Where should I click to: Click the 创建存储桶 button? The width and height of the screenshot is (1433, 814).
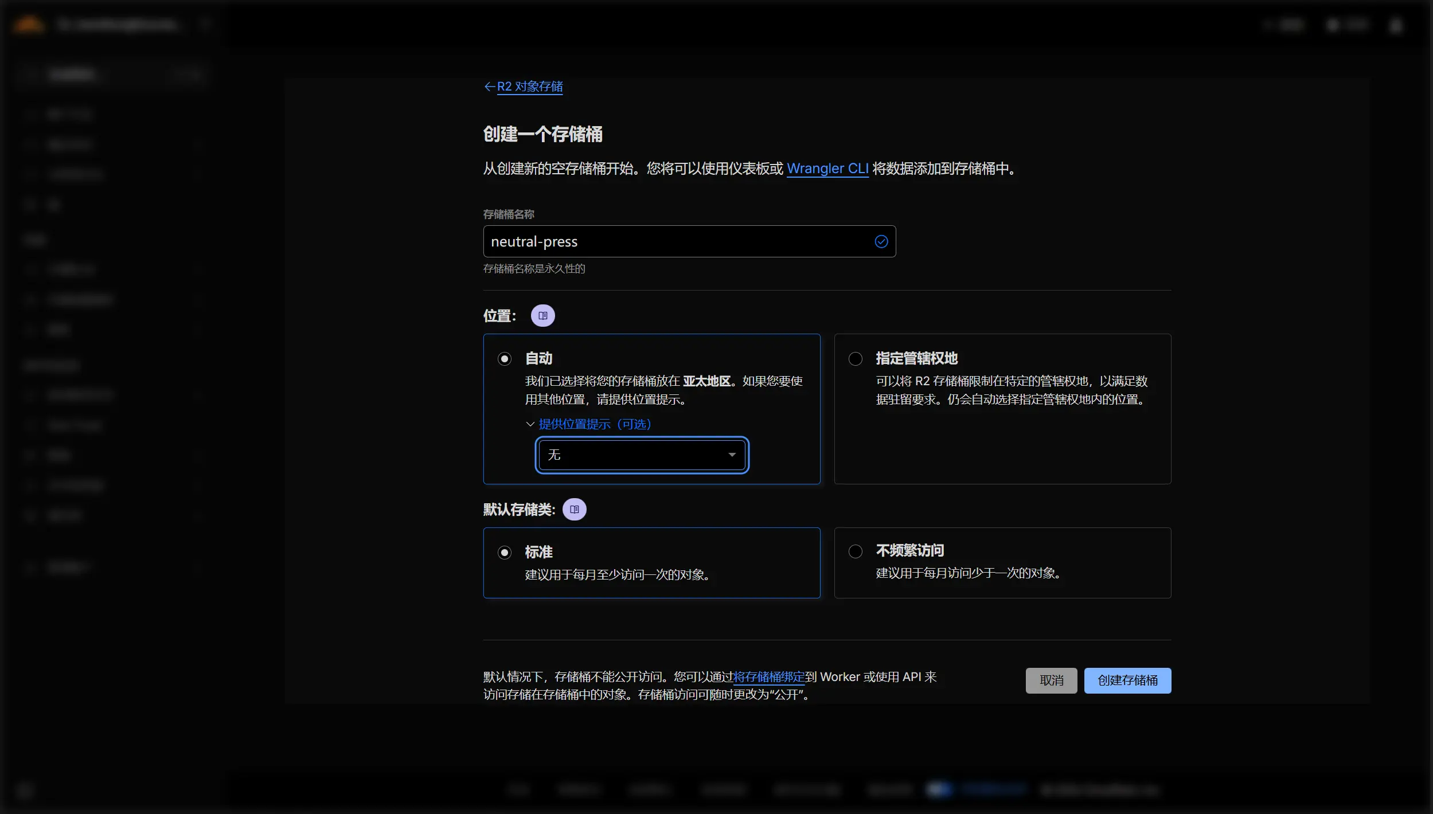point(1127,680)
